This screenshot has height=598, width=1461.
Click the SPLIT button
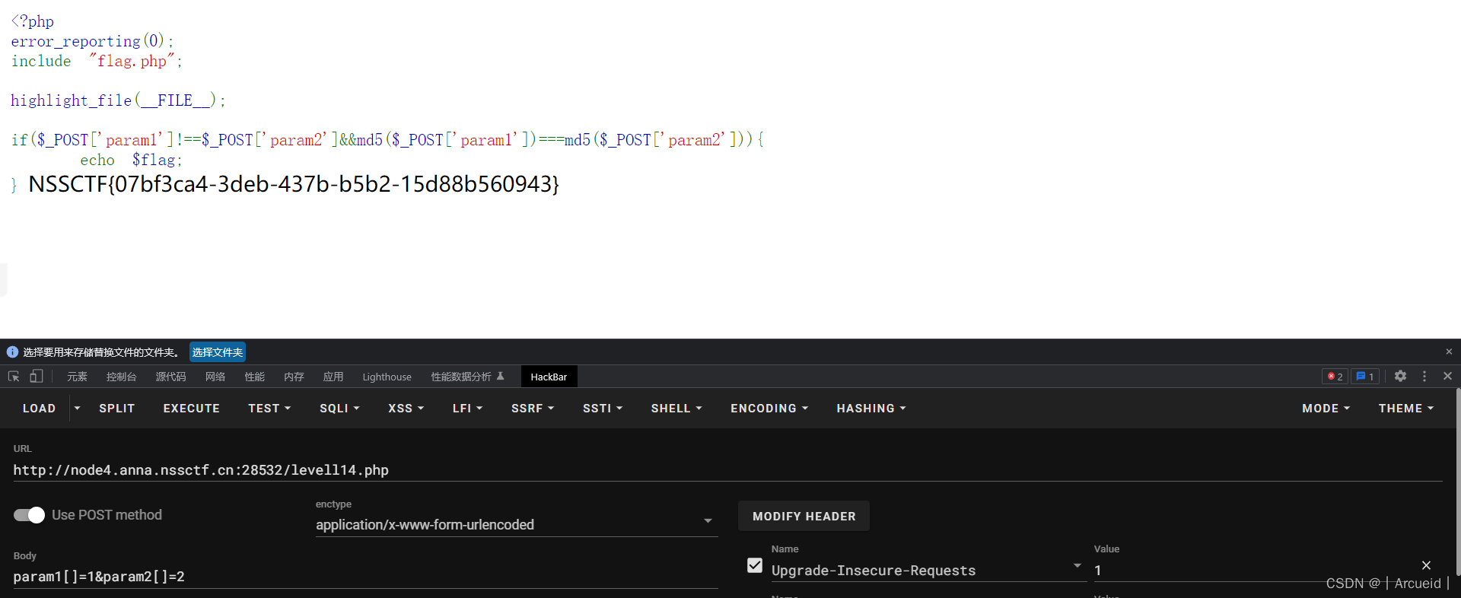116,409
